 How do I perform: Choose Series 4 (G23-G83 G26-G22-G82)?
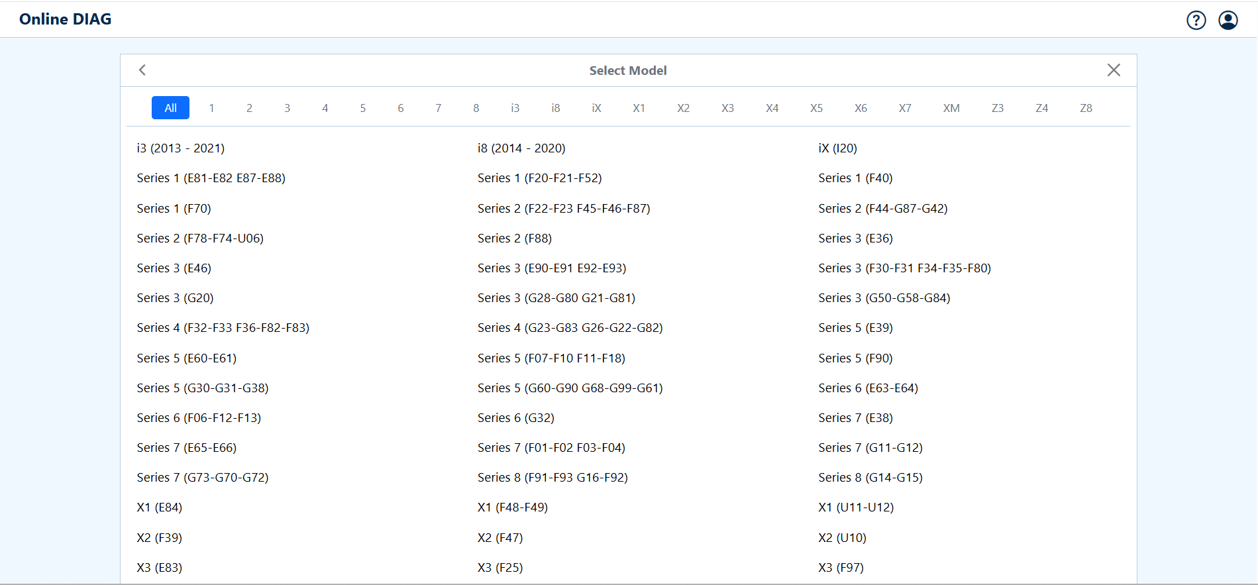click(570, 328)
